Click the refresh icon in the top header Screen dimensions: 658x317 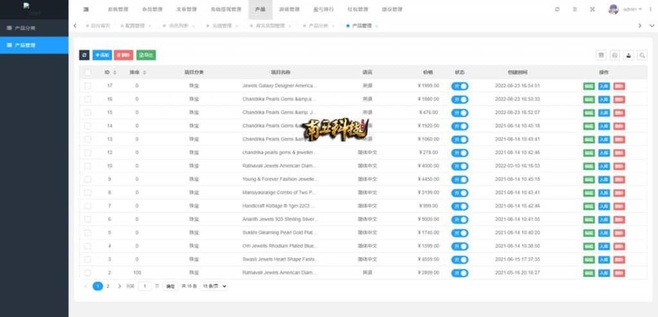click(x=556, y=10)
